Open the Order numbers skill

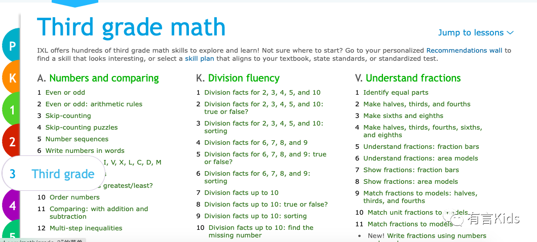coord(74,197)
